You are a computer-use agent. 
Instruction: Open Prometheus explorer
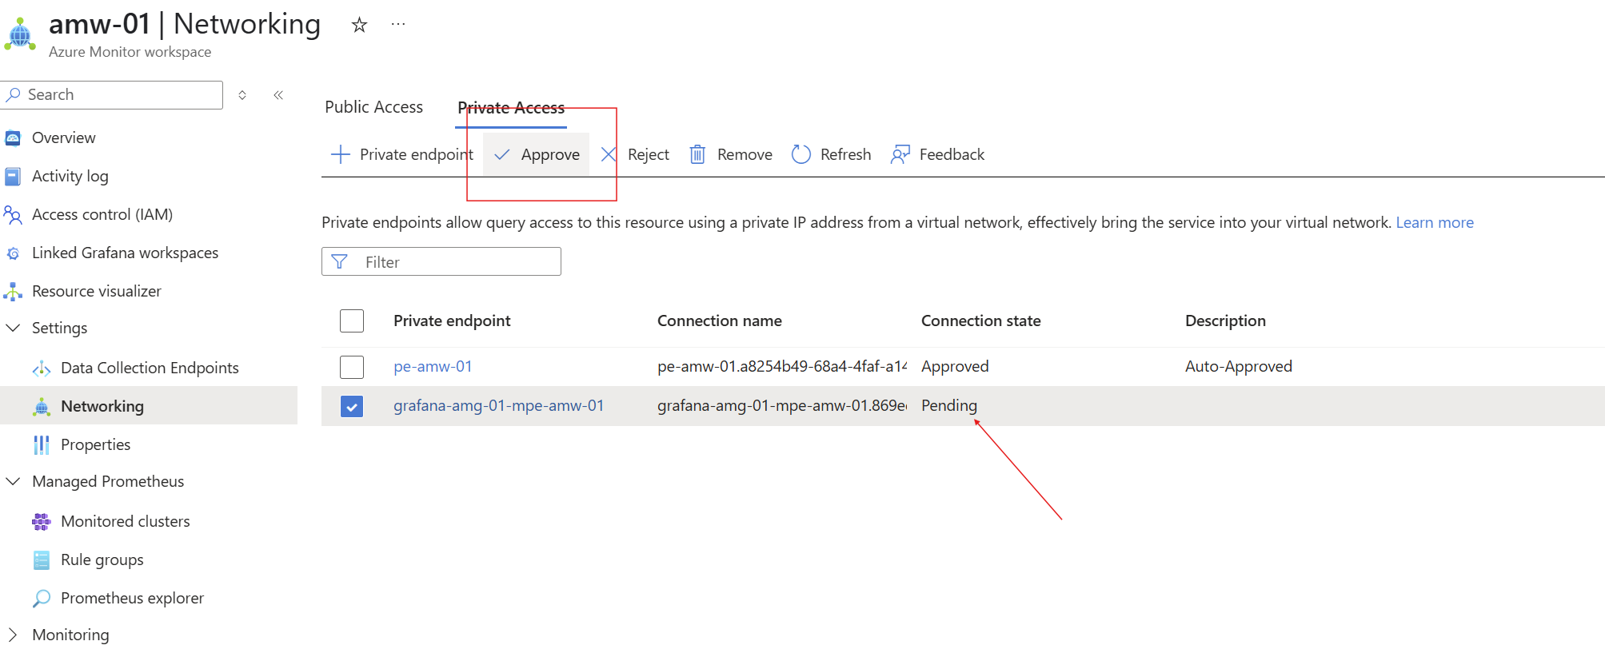[x=133, y=599]
